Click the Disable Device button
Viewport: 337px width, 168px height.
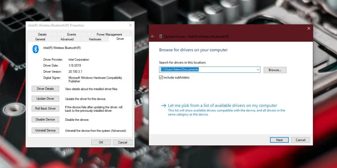tap(45, 120)
